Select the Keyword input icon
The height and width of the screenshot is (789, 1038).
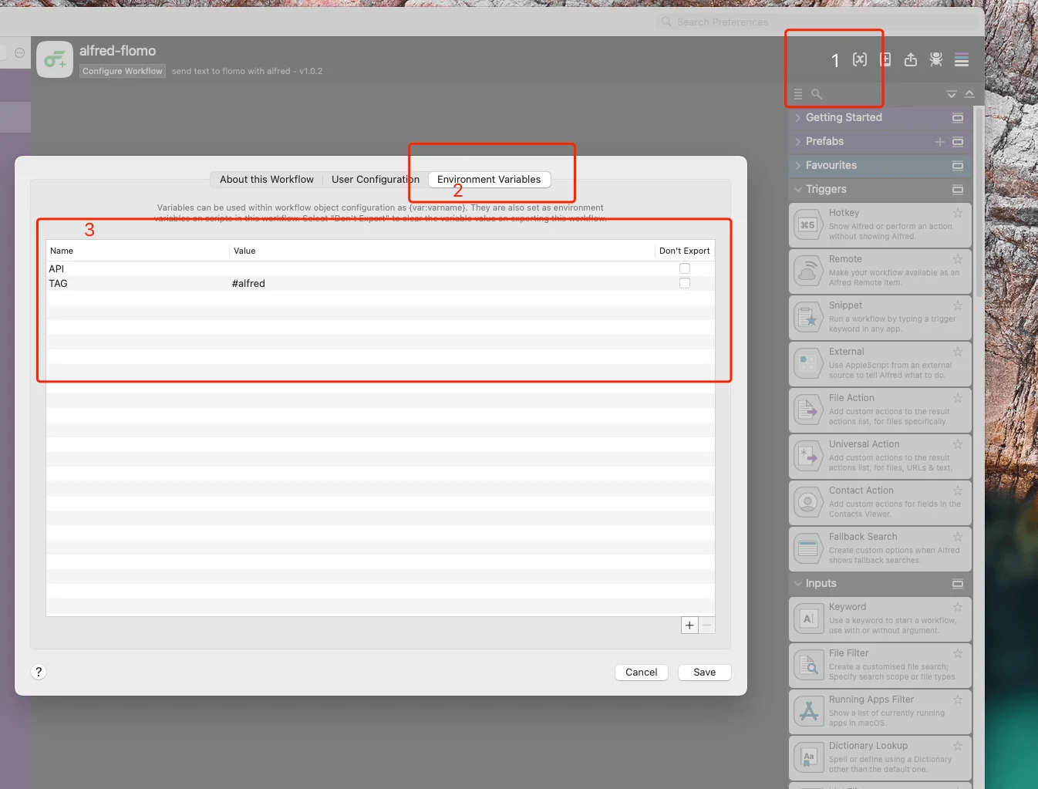pyautogui.click(x=807, y=619)
